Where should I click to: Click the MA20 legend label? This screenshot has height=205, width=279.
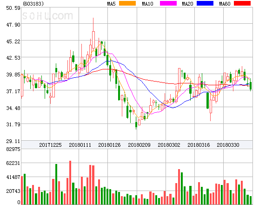[x=187, y=4]
